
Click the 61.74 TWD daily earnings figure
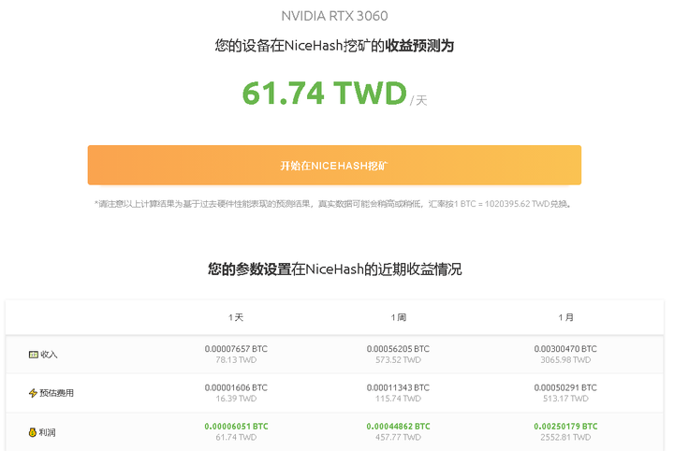point(325,93)
